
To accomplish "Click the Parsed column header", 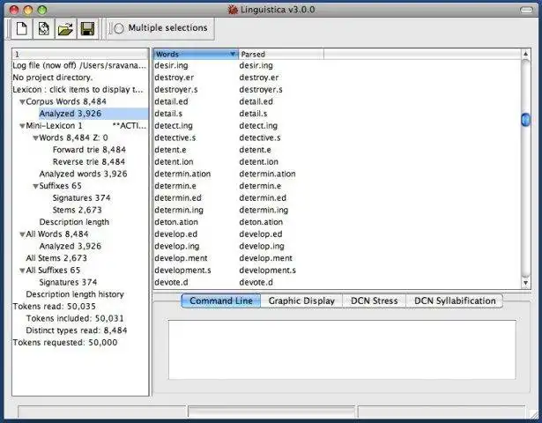I will (281, 55).
